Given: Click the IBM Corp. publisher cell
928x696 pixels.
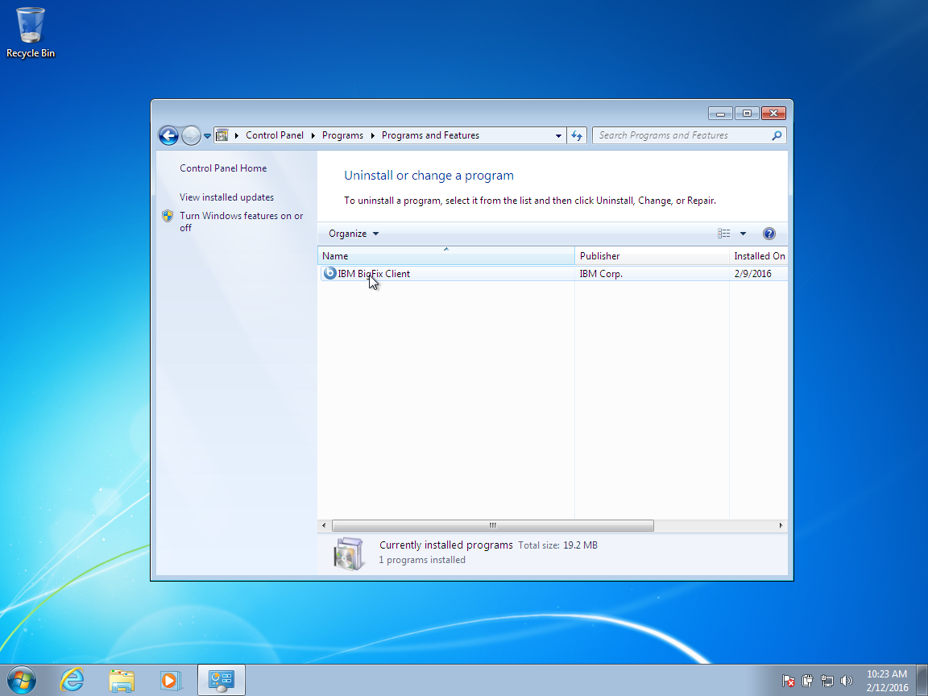Looking at the screenshot, I should click(x=601, y=273).
